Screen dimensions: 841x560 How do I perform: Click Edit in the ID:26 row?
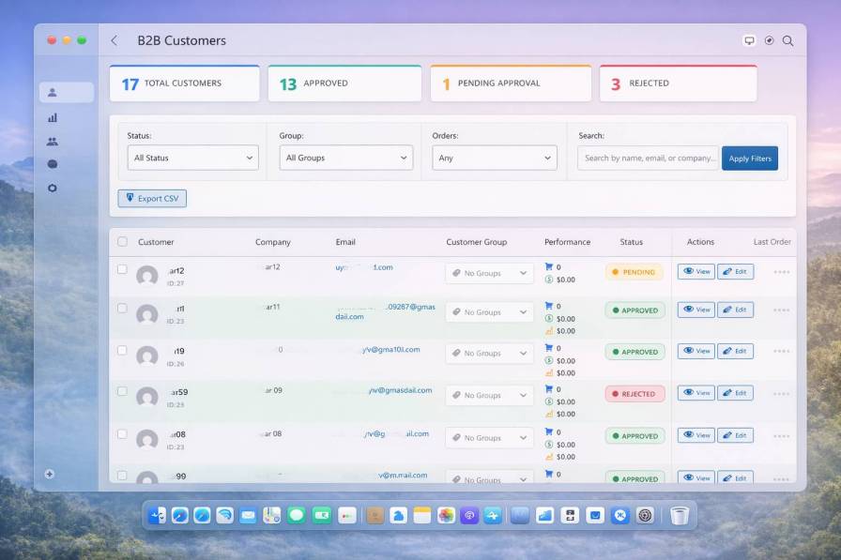[735, 351]
